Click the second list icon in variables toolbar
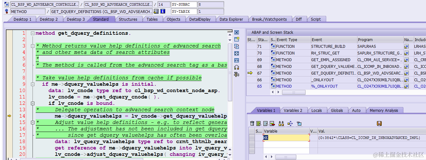Image resolution: width=426 pixels, height=160 pixels. 265,124
